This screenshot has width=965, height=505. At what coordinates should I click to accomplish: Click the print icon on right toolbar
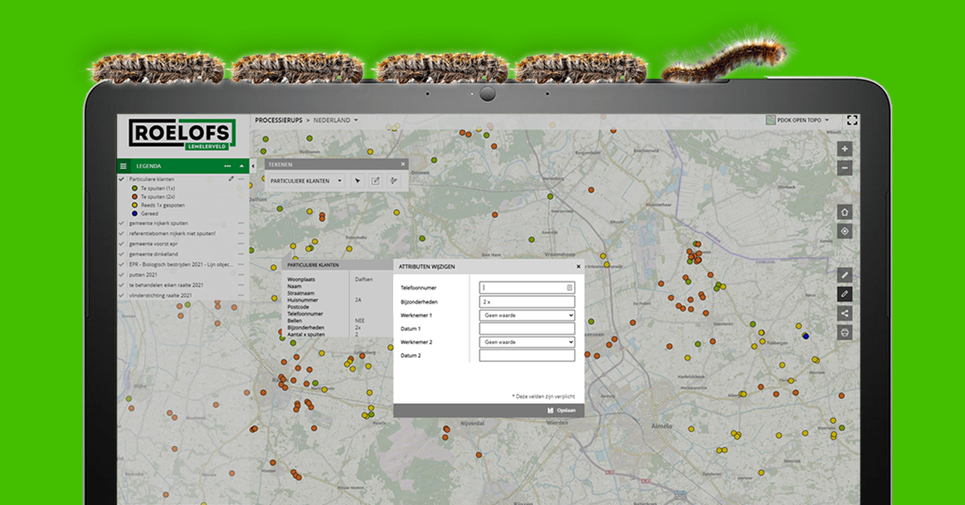844,332
